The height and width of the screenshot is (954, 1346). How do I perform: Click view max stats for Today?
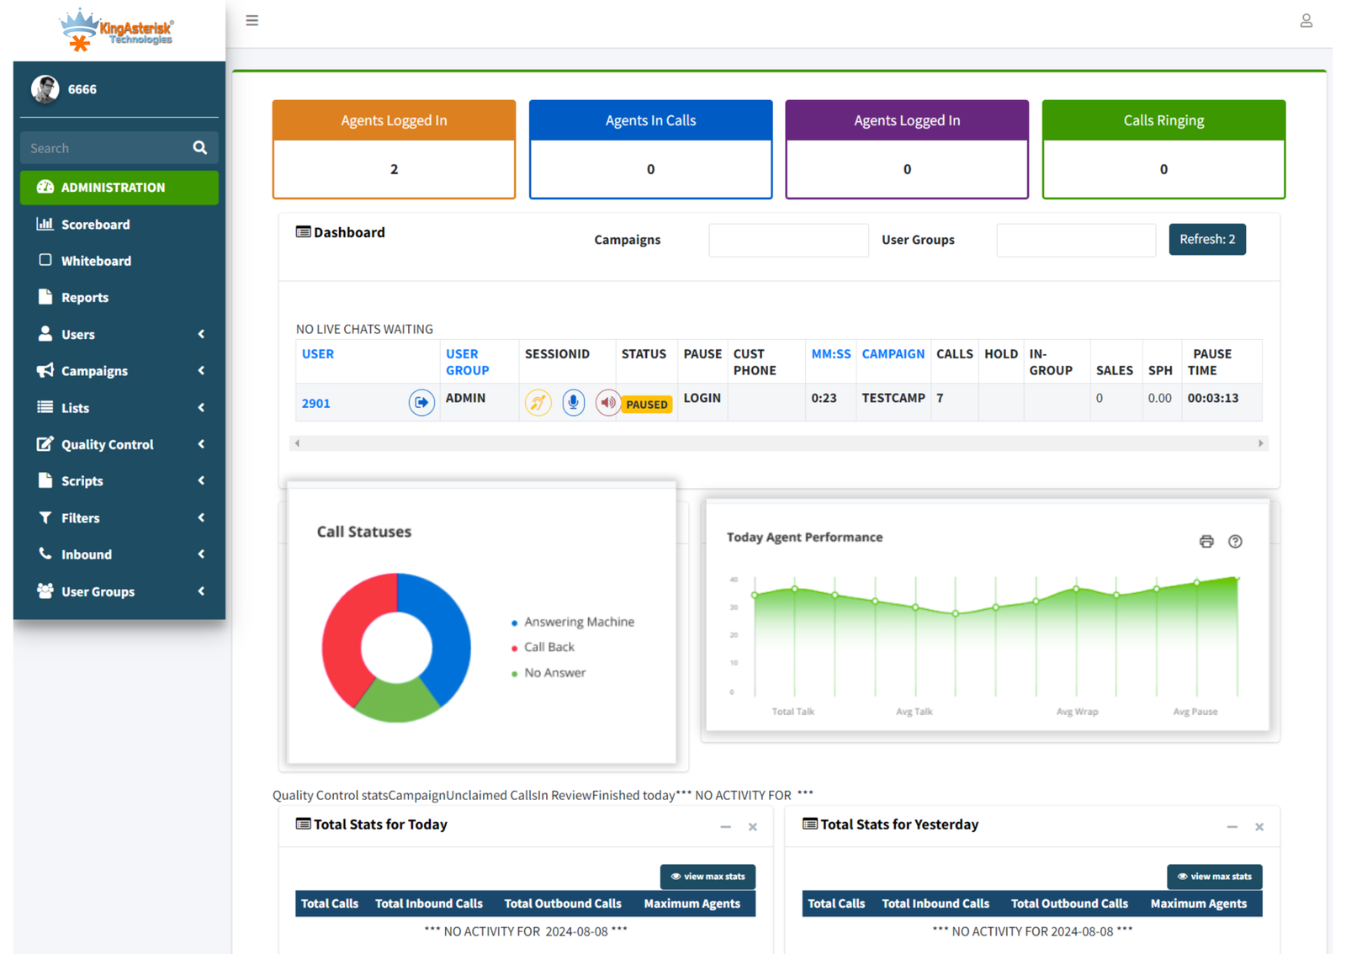click(x=707, y=877)
